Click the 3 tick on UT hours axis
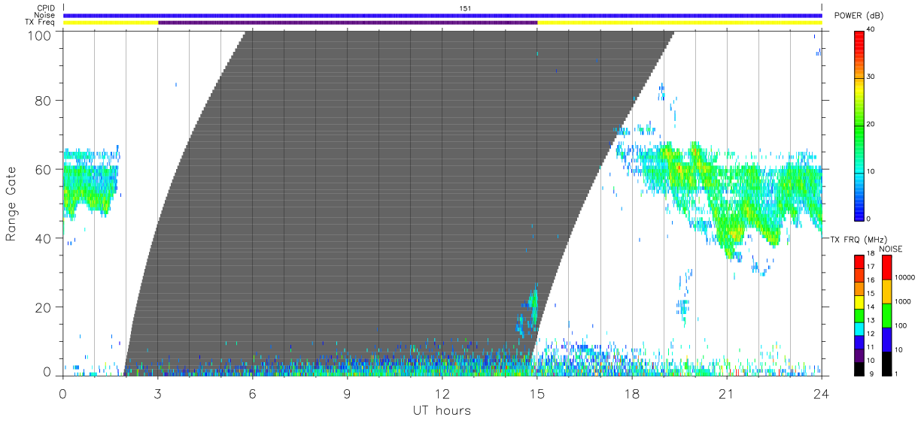 point(157,393)
